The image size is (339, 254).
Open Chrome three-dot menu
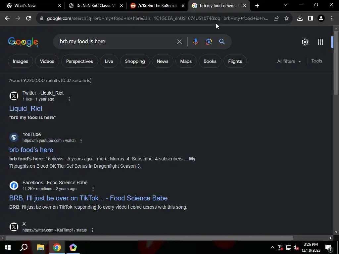click(x=332, y=19)
